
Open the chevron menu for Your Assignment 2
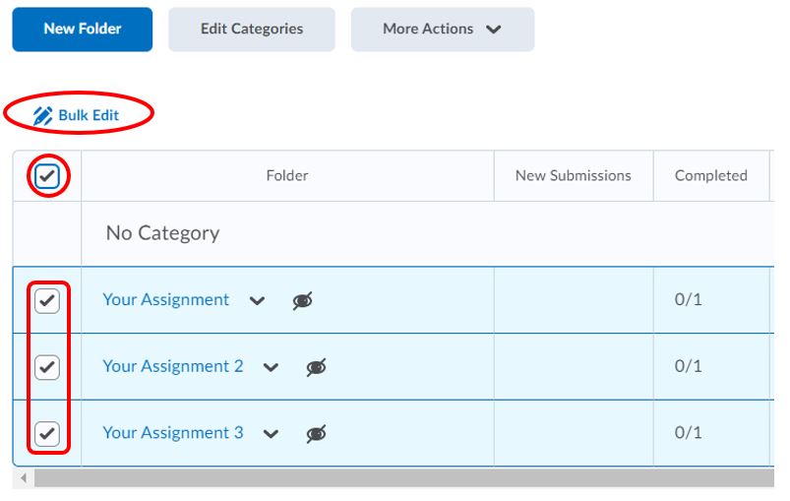pos(271,367)
